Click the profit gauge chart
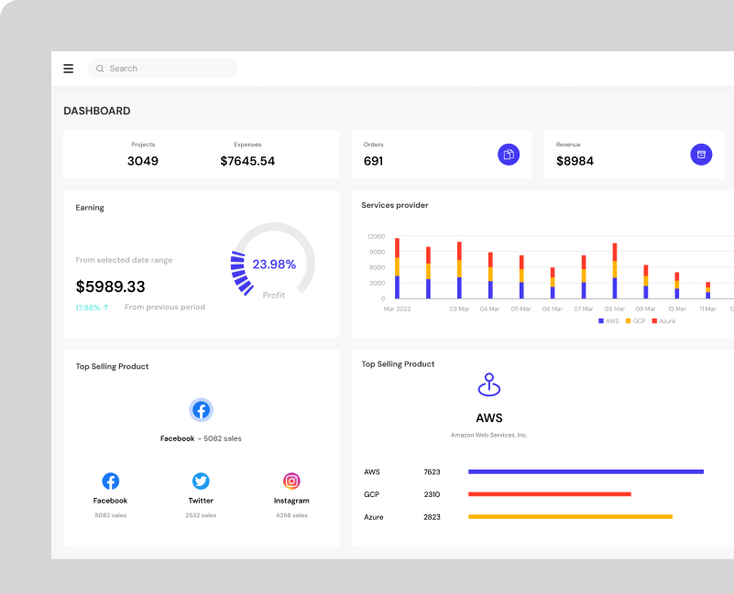734x594 pixels. (x=273, y=260)
